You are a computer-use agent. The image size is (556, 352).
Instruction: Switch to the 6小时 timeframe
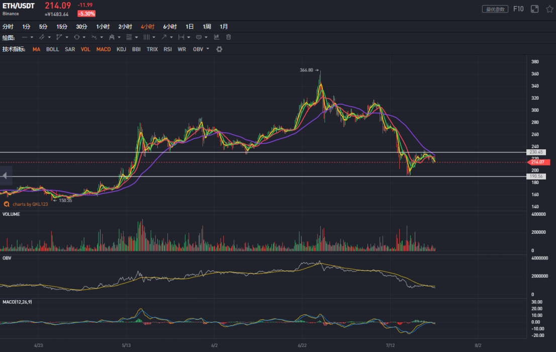(170, 27)
